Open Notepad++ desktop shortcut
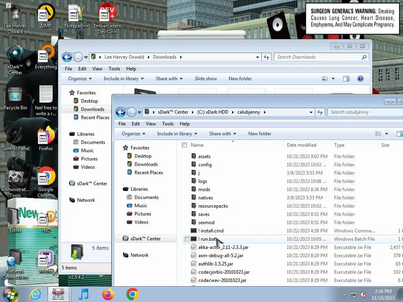This screenshot has width=403, height=302. pos(76,16)
